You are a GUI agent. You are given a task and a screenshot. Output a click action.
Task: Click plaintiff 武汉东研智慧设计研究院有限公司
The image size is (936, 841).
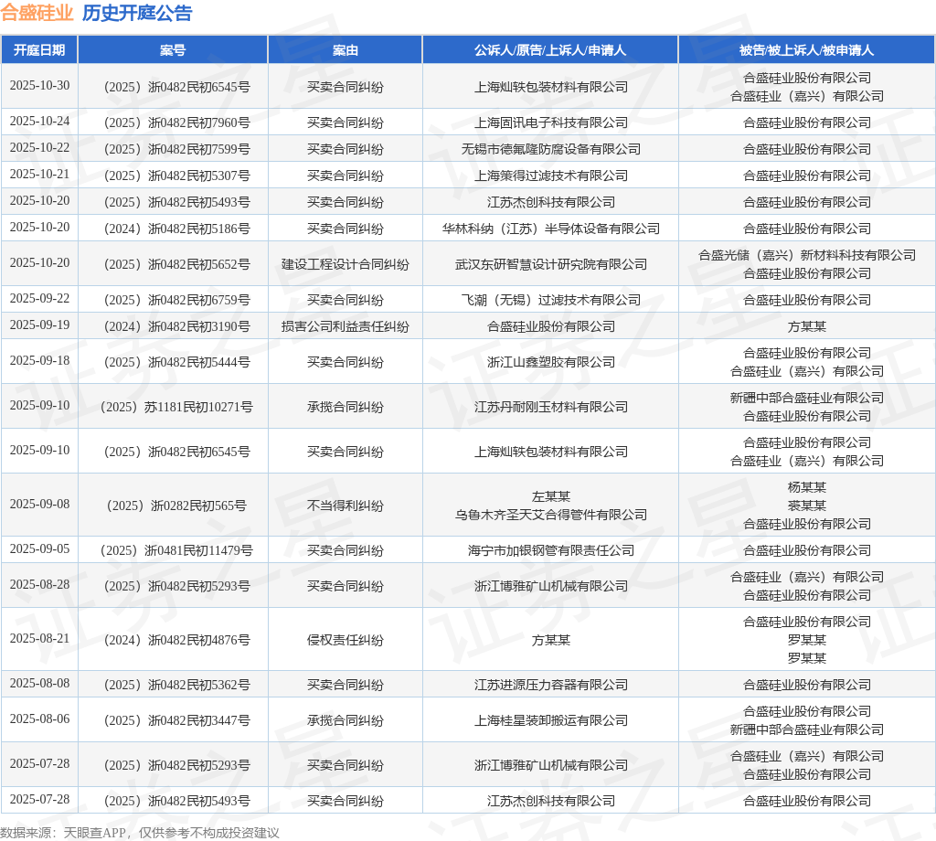tap(550, 264)
